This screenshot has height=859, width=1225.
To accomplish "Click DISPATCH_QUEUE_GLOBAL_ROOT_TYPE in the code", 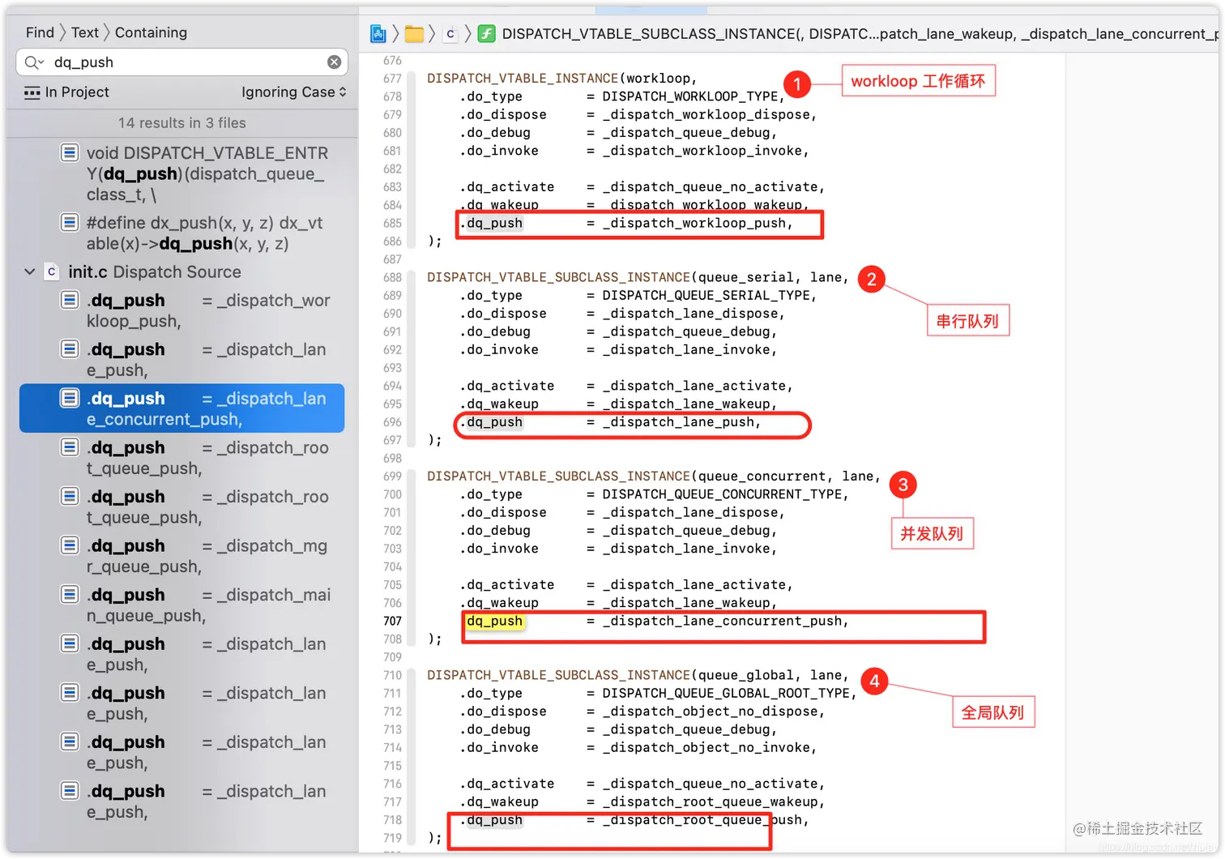I will tap(726, 694).
